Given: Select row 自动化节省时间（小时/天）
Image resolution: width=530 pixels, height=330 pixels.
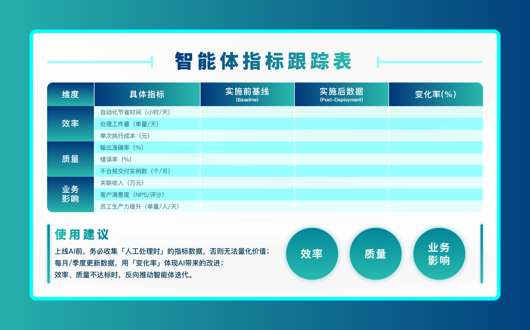Looking at the screenshot, I should [x=289, y=112].
